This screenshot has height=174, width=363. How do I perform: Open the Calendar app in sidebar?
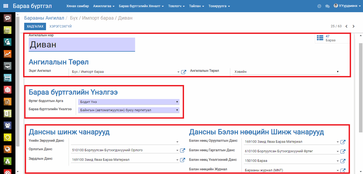pyautogui.click(x=7, y=30)
